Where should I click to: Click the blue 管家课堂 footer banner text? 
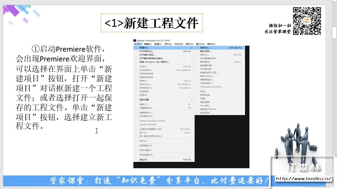[x=159, y=181]
